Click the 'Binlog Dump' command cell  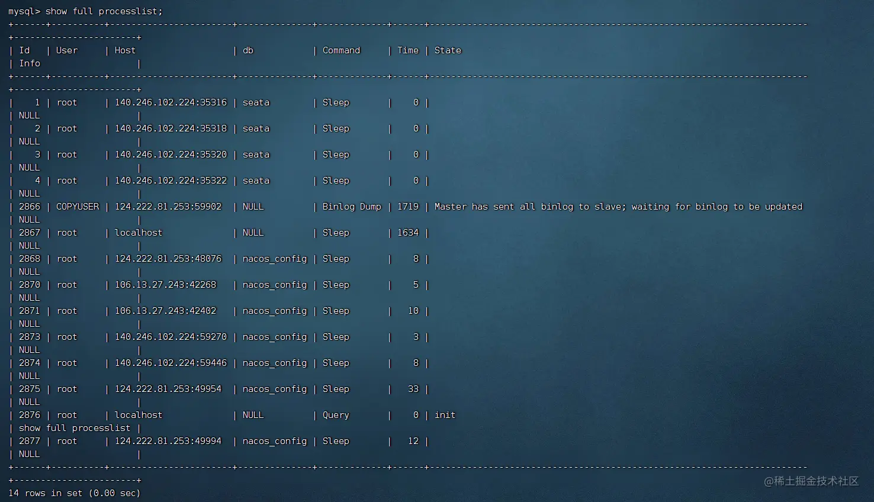click(x=352, y=207)
